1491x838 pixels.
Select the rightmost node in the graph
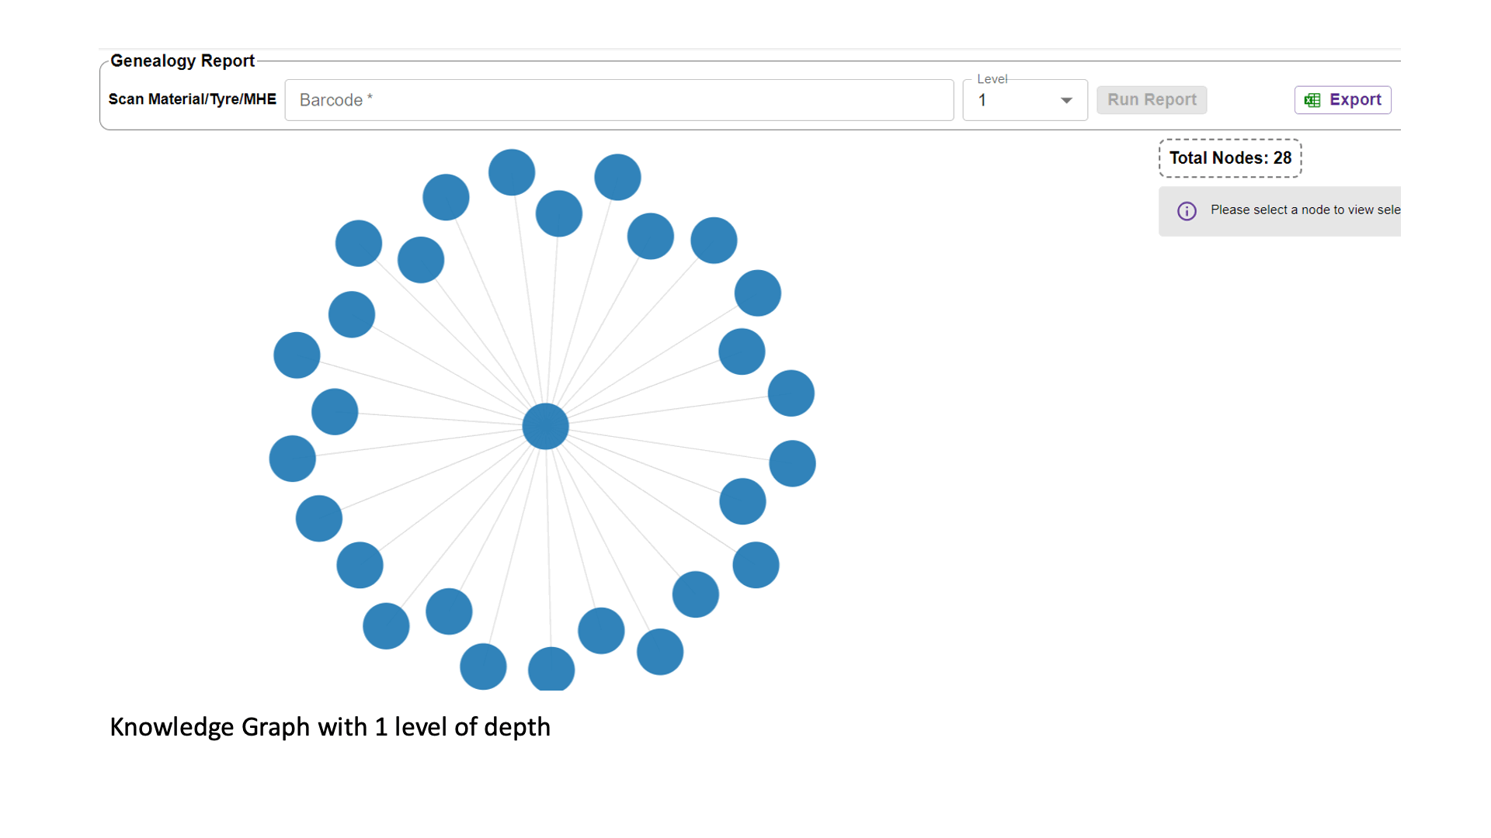[x=792, y=463]
